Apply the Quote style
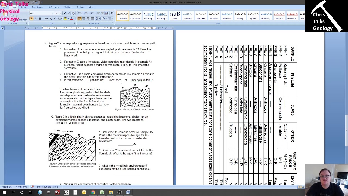The height and width of the screenshot is (196, 348). tap(253, 16)
